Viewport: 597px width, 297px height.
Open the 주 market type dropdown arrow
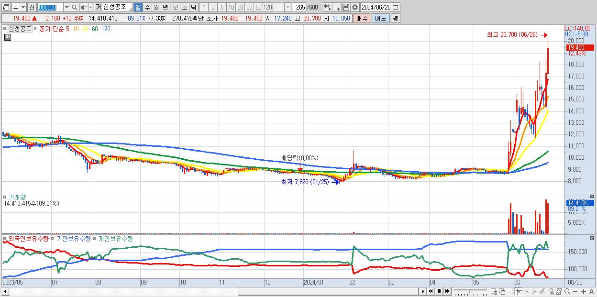[23, 7]
